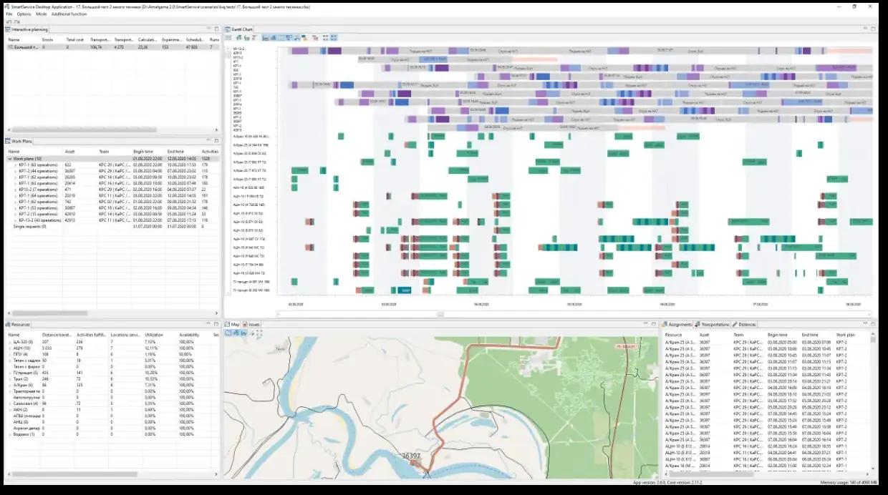Expand the KP7-2 (44 operations) work plan
The height and width of the screenshot is (495, 888).
[14, 171]
